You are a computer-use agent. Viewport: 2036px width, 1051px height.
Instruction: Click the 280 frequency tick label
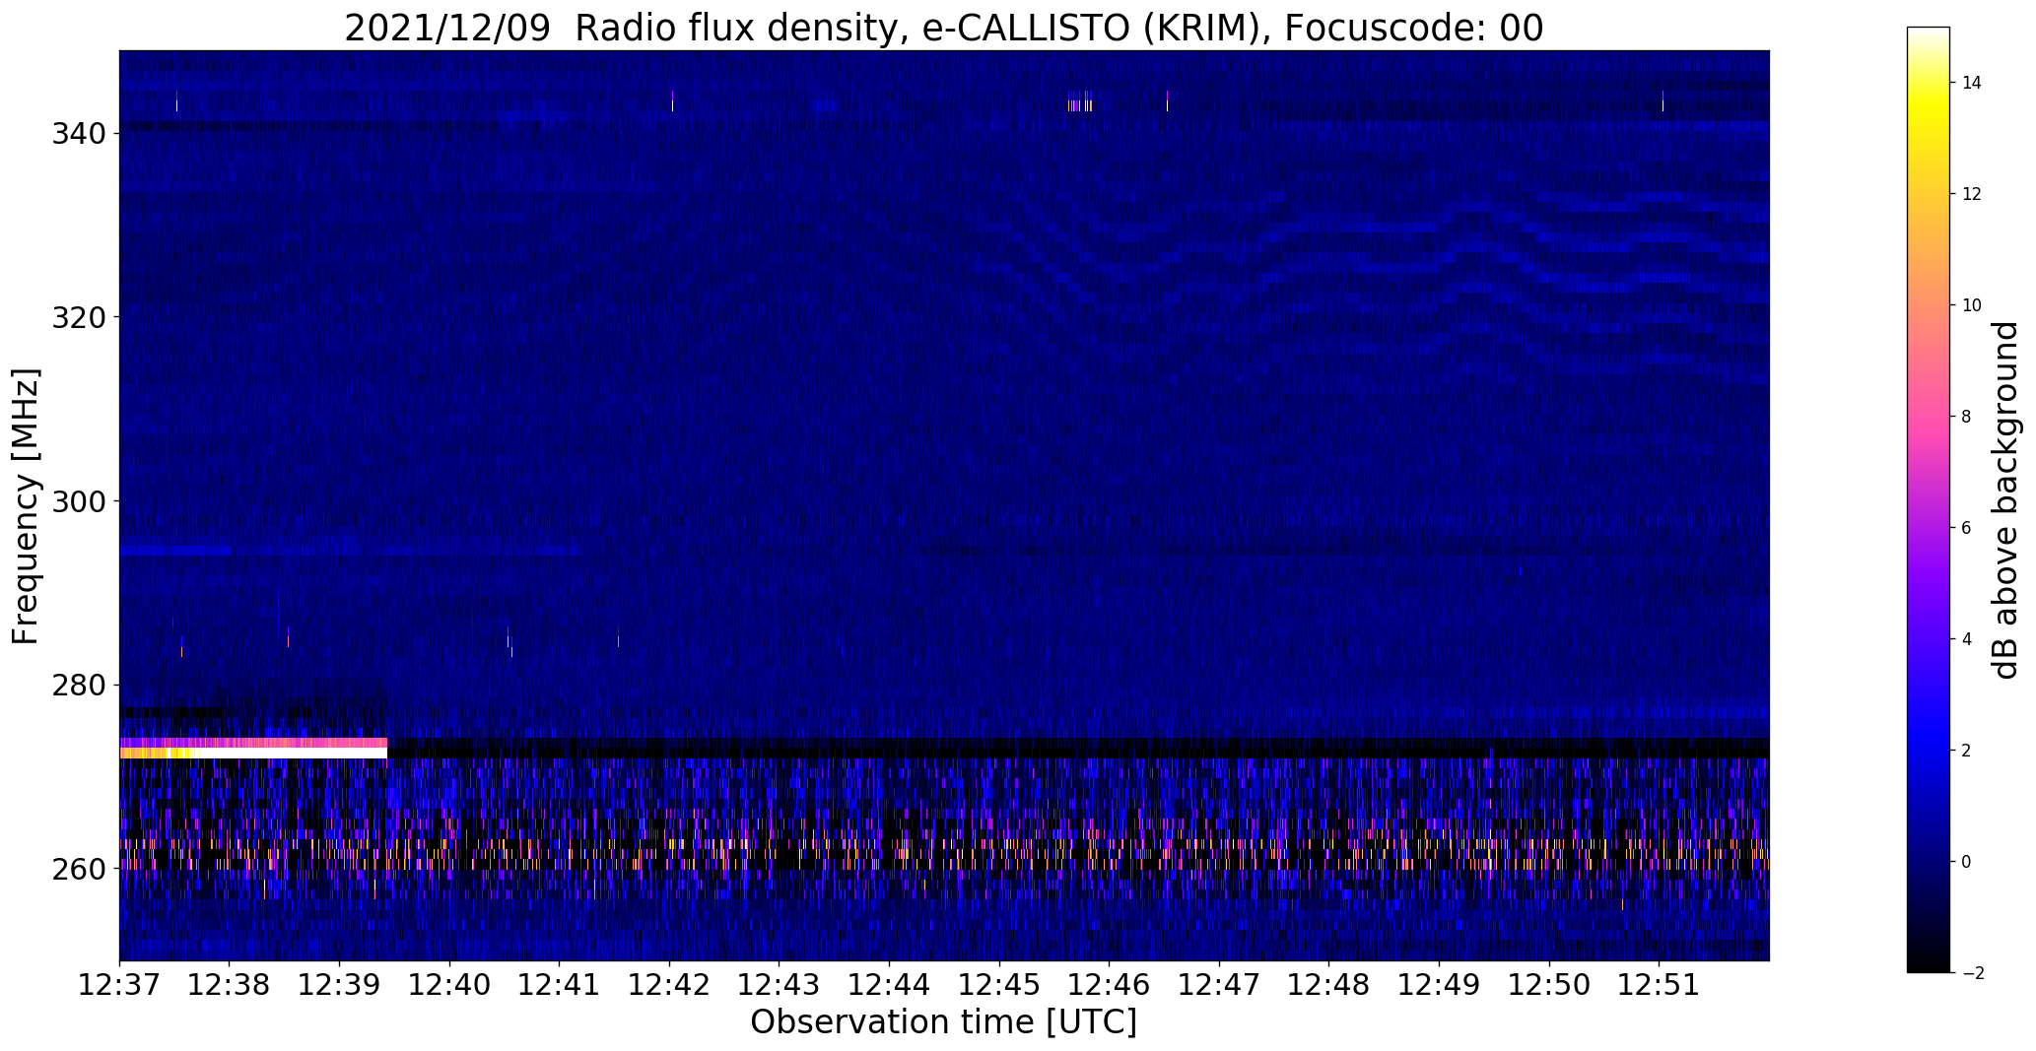(78, 685)
